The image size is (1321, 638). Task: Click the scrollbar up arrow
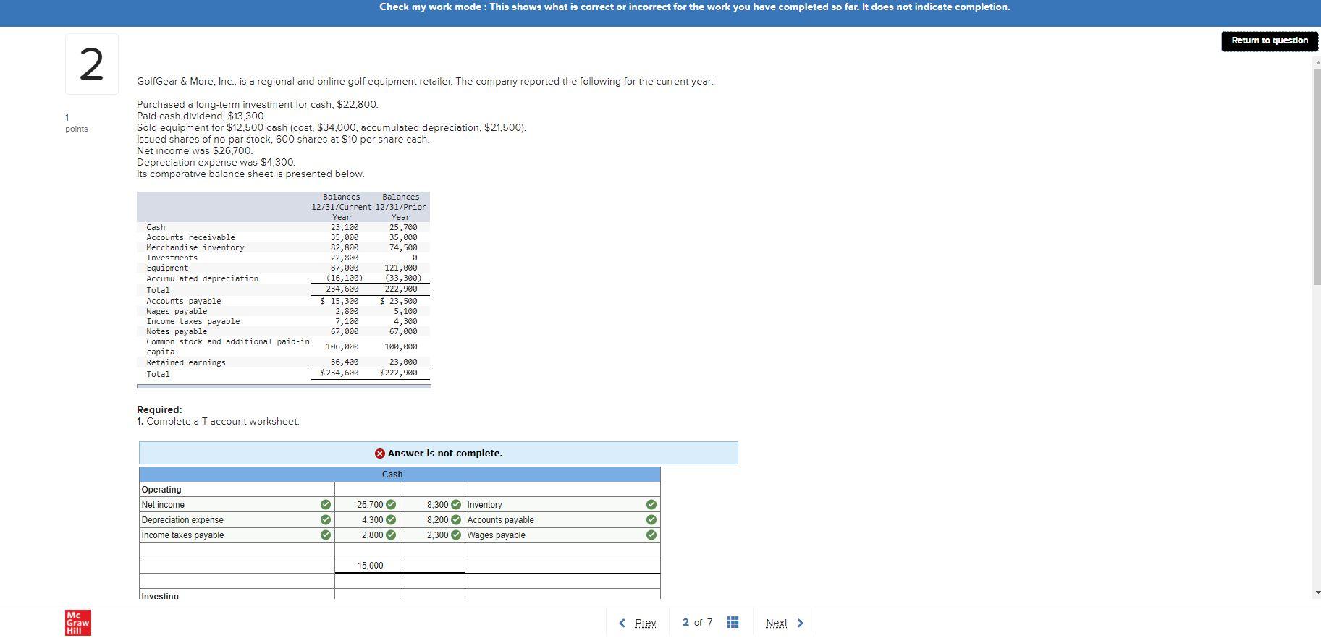click(1317, 61)
